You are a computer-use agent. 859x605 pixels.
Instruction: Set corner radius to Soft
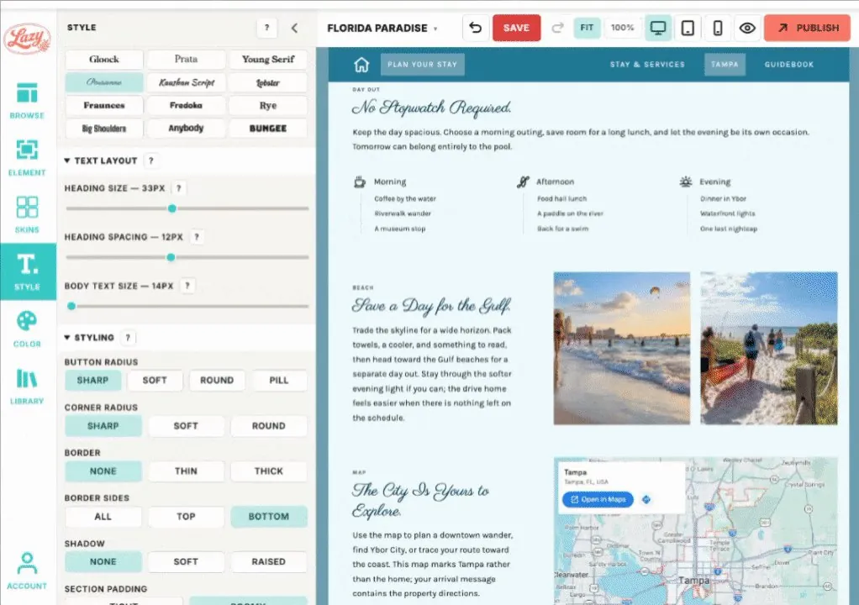click(x=186, y=426)
